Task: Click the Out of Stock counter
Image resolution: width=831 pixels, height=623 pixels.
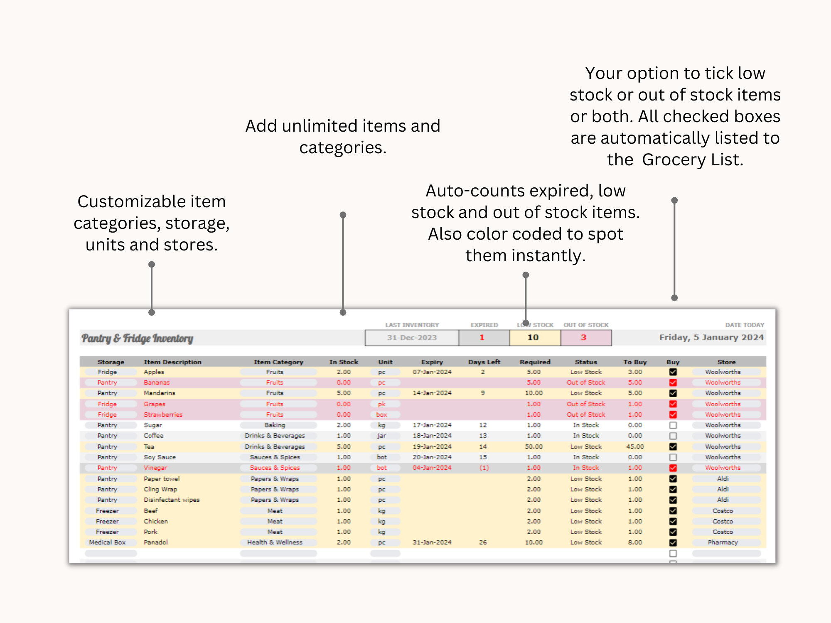Action: coord(586,338)
